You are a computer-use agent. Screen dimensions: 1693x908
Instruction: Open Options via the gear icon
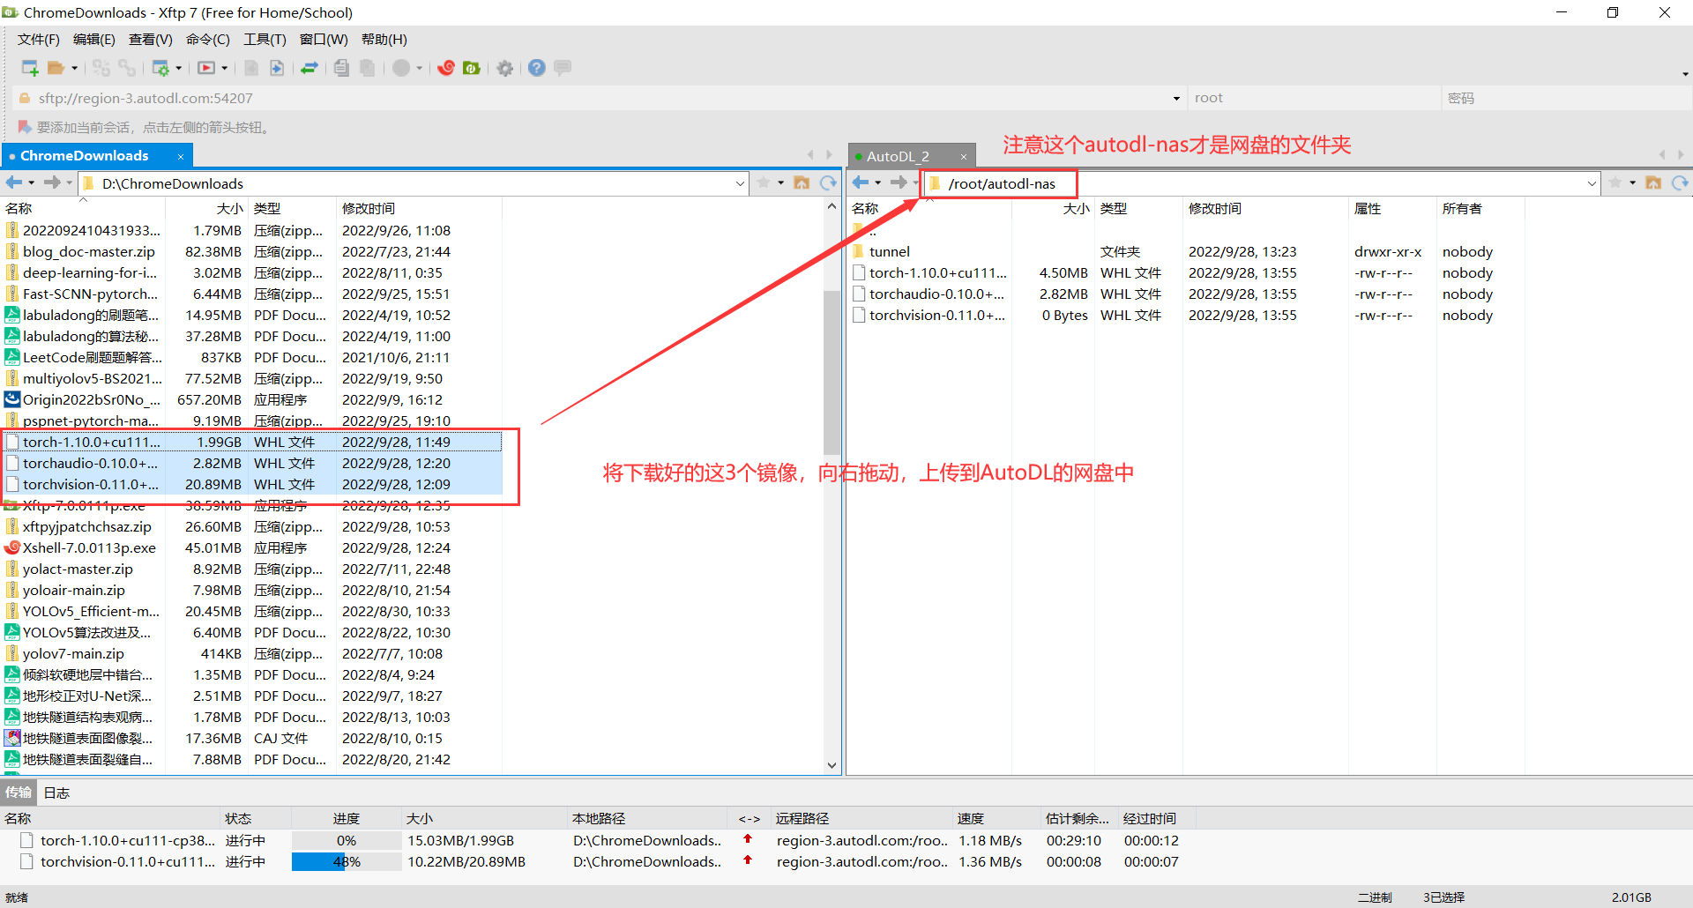click(x=505, y=68)
